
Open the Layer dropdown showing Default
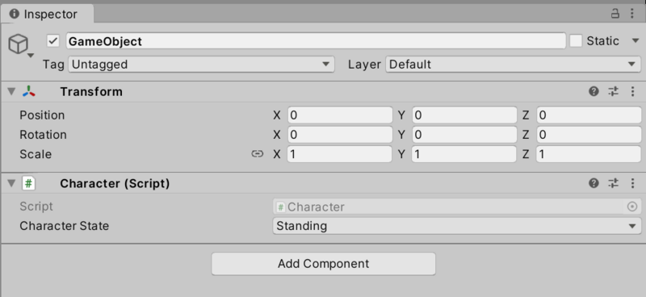pyautogui.click(x=513, y=65)
